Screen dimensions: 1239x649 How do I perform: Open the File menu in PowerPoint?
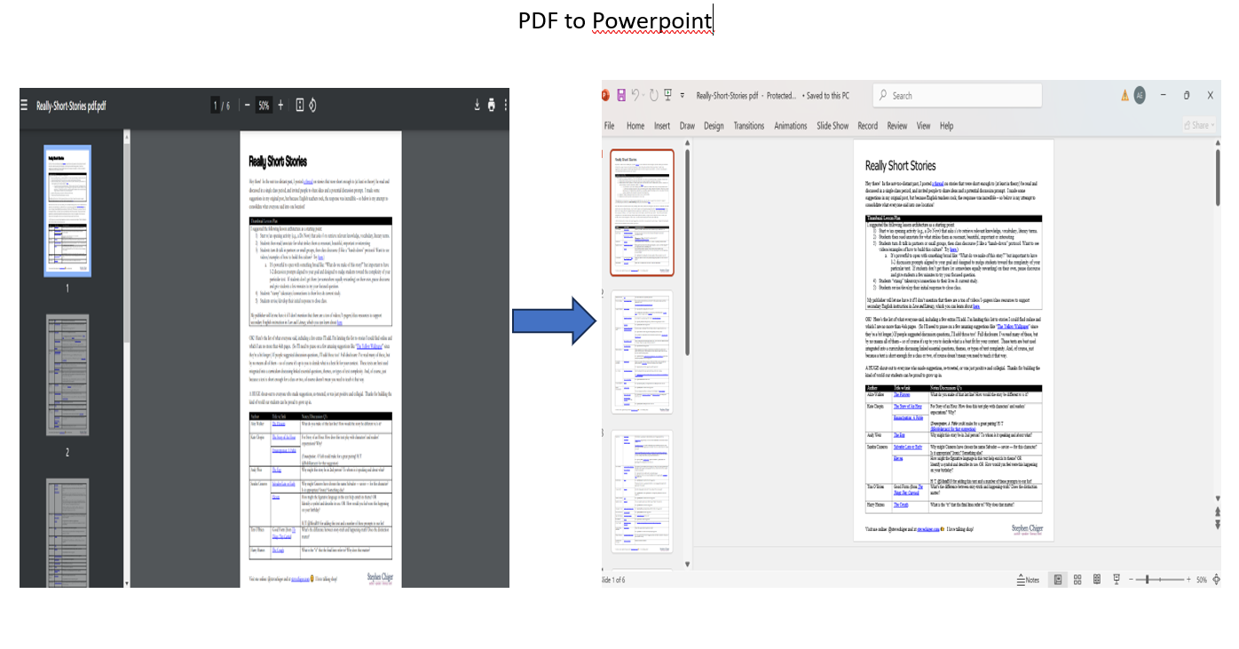coord(610,126)
